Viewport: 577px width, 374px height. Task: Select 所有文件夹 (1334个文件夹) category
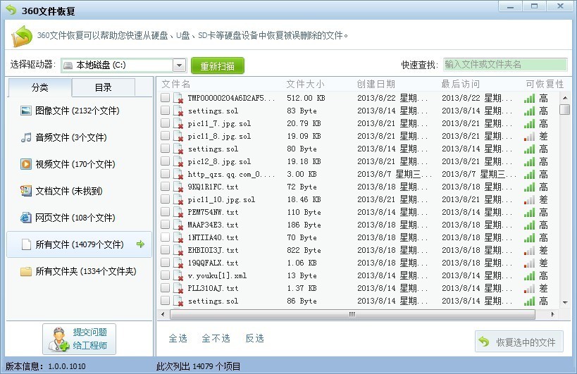[79, 271]
